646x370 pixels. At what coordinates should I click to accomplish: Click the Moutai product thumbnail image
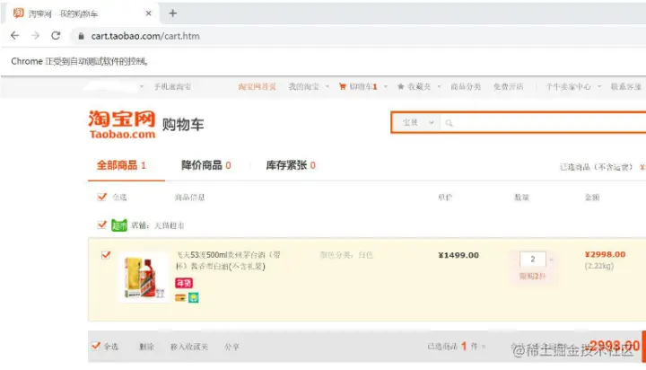144,277
